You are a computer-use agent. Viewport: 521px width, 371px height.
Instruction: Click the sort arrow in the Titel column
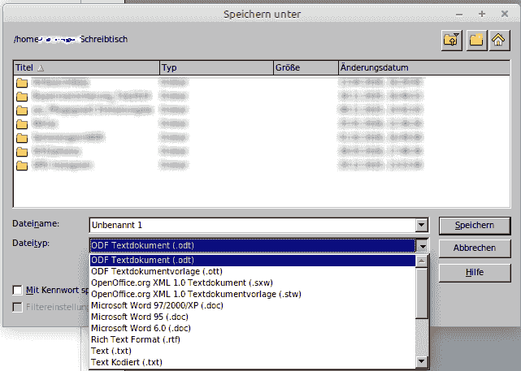pos(41,68)
